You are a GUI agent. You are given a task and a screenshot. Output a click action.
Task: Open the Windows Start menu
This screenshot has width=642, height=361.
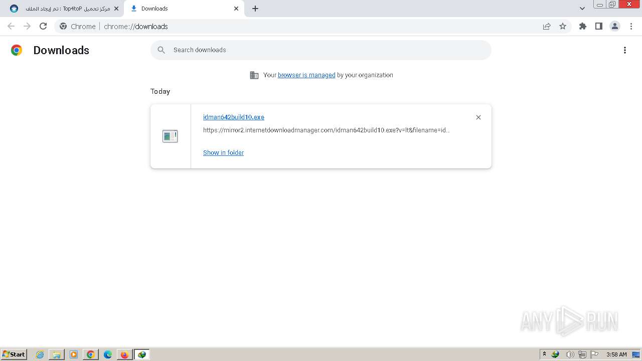tap(14, 354)
